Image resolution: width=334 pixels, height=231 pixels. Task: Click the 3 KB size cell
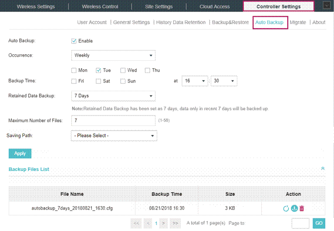[x=230, y=208]
